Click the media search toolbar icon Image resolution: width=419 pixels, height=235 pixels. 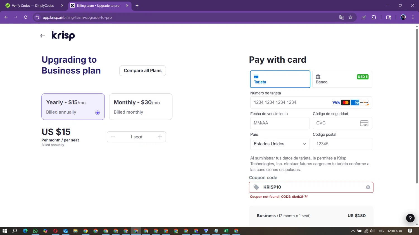pos(388,17)
